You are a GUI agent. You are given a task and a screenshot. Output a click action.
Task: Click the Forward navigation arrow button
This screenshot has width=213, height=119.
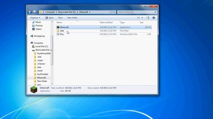34,12
